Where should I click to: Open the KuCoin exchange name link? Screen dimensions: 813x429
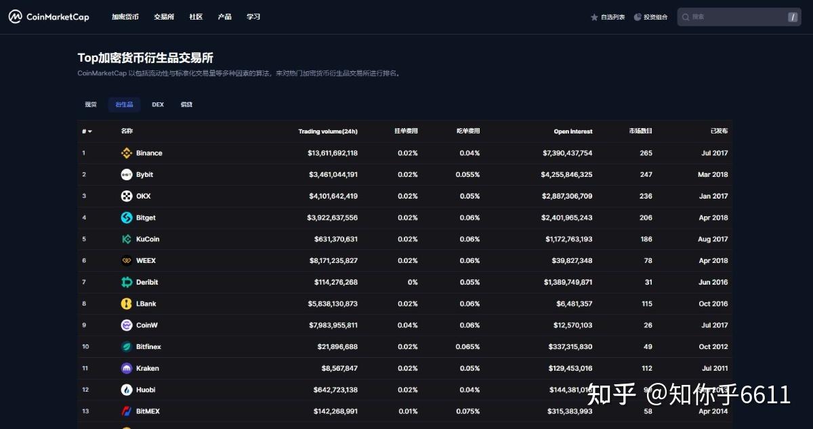point(148,239)
